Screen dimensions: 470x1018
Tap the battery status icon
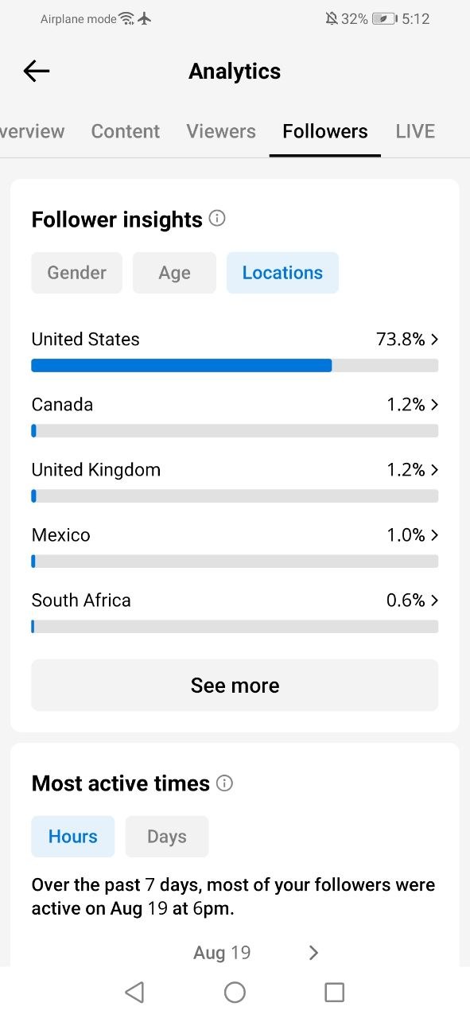coord(385,18)
